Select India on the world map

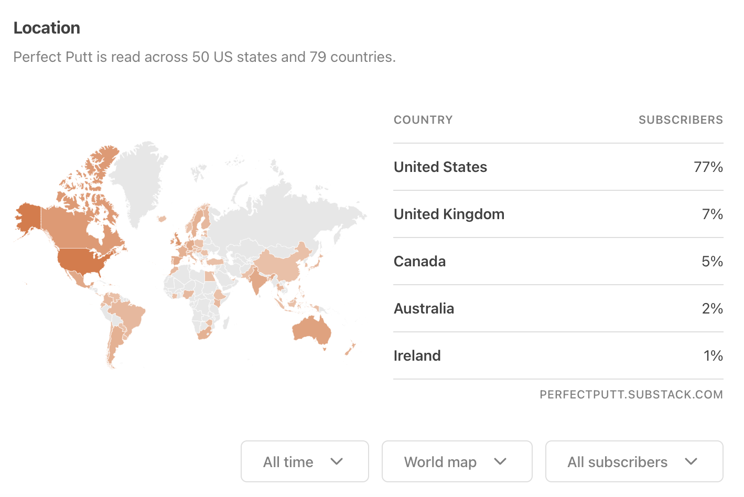coord(257,281)
